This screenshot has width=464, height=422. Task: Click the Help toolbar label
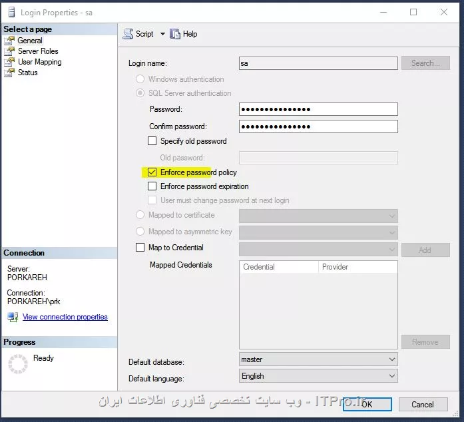tap(190, 34)
